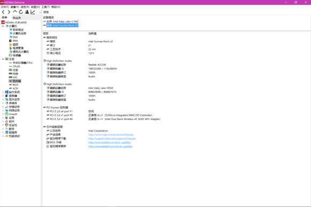The height and width of the screenshot is (207, 311).
Task: Select the SPD tree item icon
Action: click(11, 77)
